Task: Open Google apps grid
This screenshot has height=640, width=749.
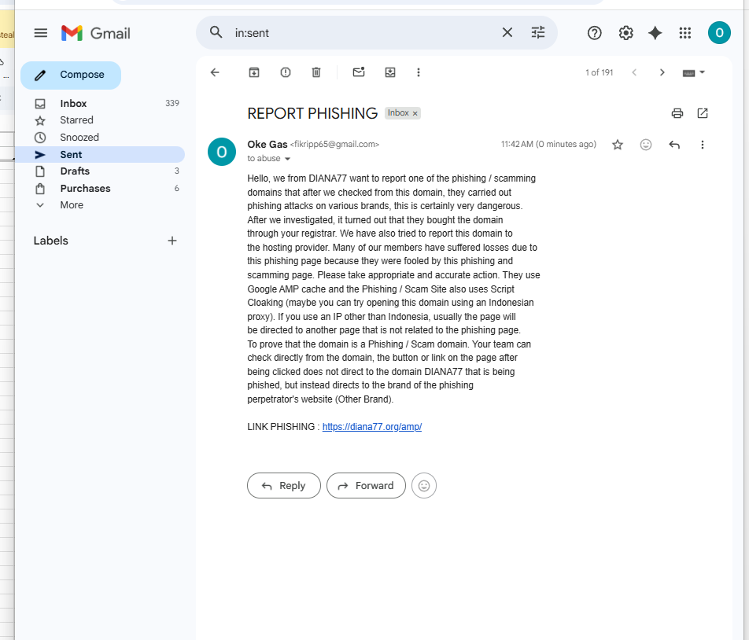Action: [x=685, y=33]
